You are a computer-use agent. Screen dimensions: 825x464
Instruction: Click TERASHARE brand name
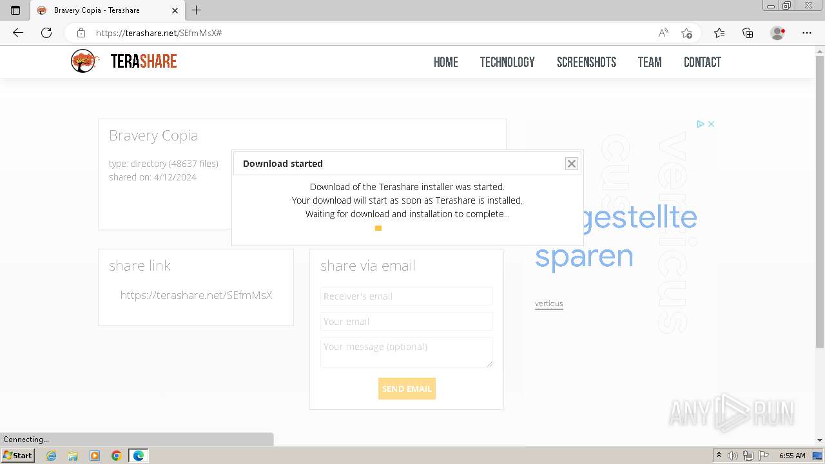point(144,61)
